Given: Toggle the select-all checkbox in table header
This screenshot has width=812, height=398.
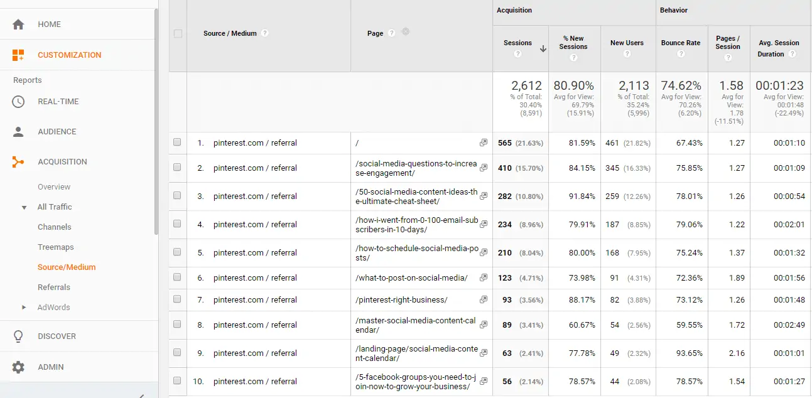Looking at the screenshot, I should tap(178, 34).
